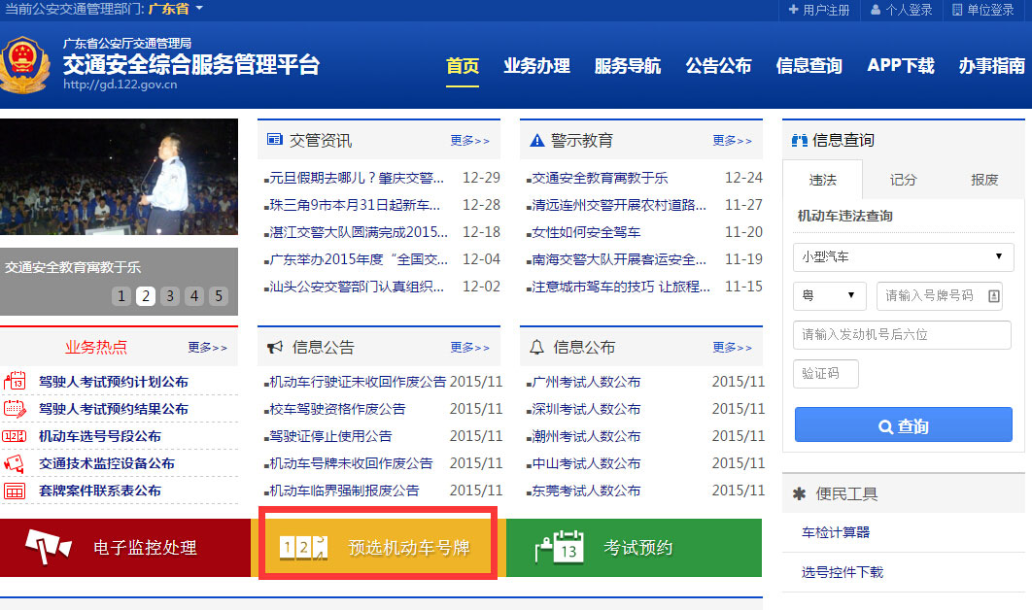Click the 警示教育 warning triangle icon
The width and height of the screenshot is (1032, 610).
pyautogui.click(x=536, y=139)
